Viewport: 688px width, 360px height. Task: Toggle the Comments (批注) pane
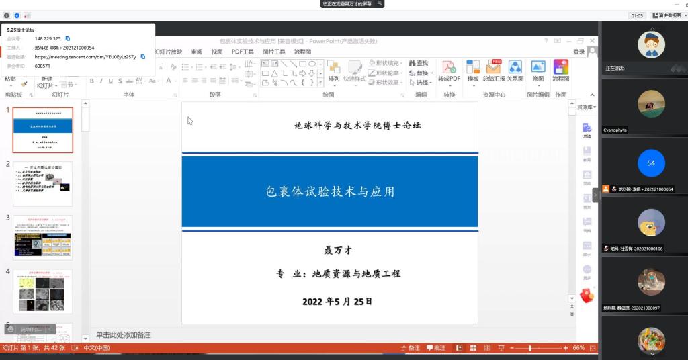coord(435,348)
